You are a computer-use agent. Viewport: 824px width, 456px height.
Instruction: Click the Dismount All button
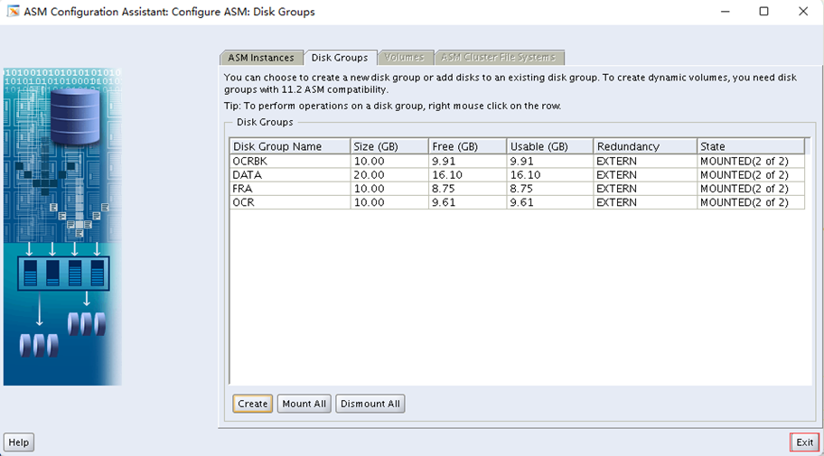tap(370, 404)
